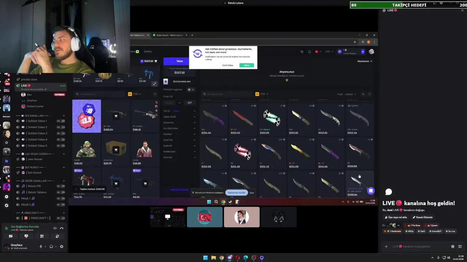Create channel in MÜZİK KANALLARI category
Screen dimensions: 467x262
63,181
